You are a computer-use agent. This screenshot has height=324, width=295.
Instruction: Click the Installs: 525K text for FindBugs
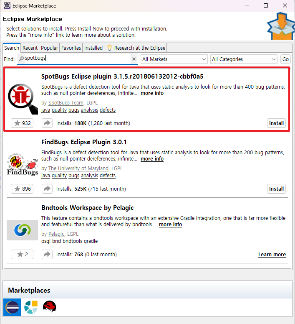pos(91,189)
